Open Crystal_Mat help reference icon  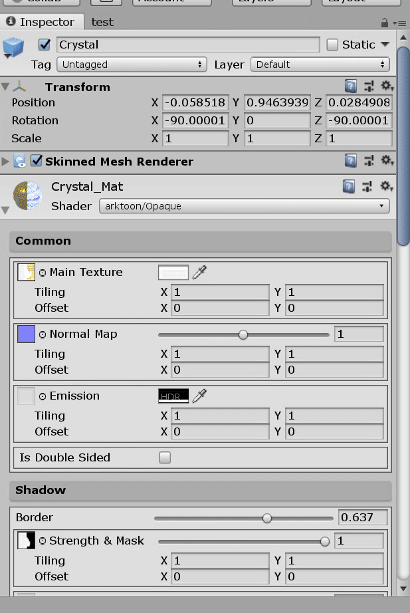point(349,186)
